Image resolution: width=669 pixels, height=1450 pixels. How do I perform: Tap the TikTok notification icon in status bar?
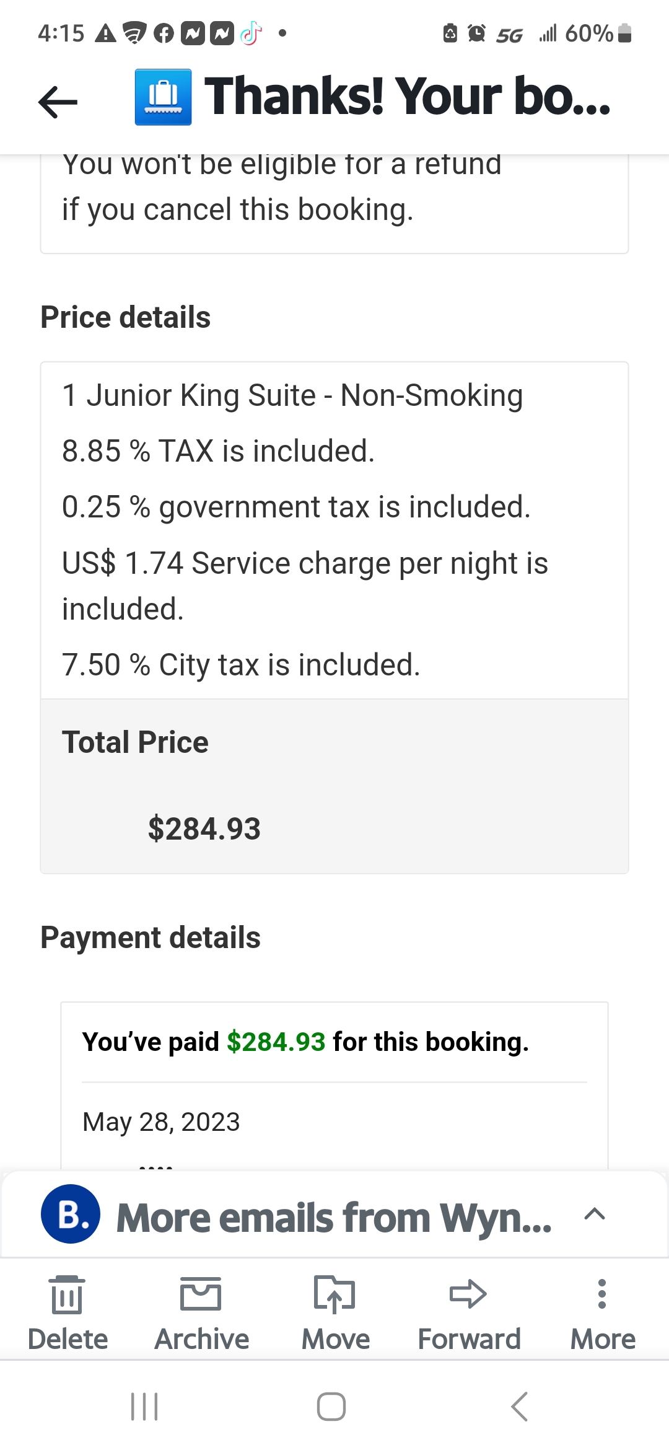(251, 33)
